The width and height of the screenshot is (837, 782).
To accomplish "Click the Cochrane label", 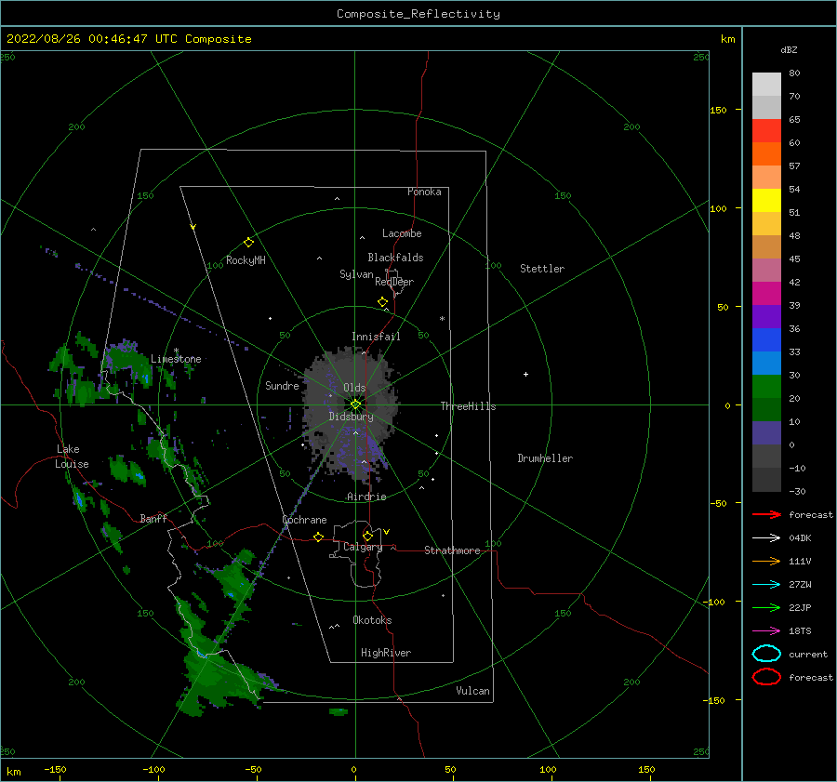I will tap(304, 520).
